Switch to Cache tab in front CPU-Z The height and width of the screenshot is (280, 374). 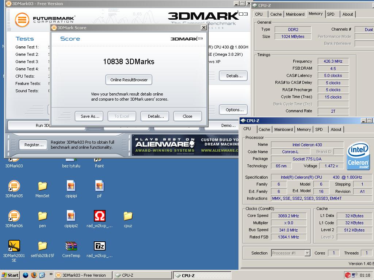pos(264,129)
